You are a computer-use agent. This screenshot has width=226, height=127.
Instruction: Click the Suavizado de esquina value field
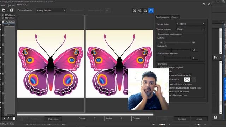pyautogui.click(x=195, y=58)
